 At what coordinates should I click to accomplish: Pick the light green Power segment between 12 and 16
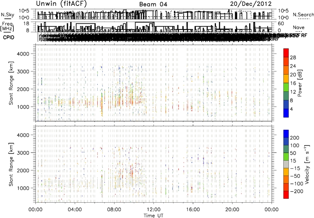286,87
